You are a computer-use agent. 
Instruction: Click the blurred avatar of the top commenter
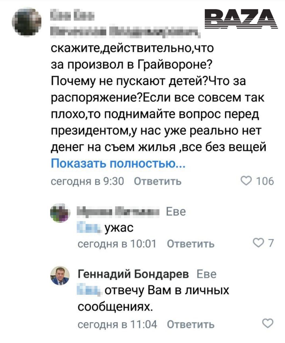27,22
